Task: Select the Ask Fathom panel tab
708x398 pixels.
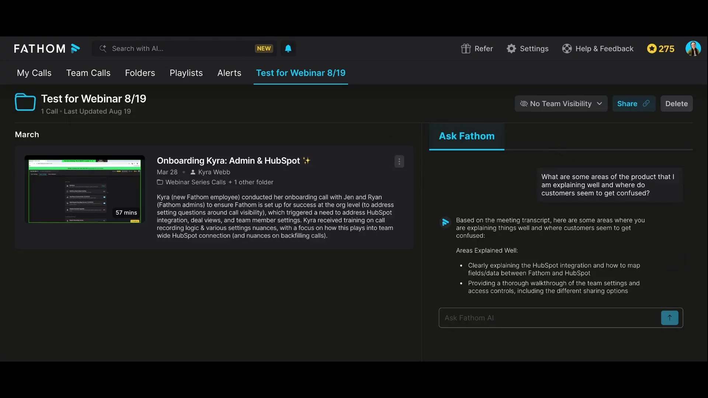Action: [466, 136]
